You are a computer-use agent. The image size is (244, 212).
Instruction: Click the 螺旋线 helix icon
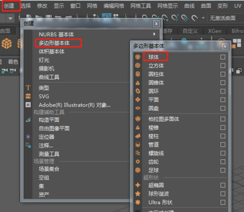click(x=138, y=153)
